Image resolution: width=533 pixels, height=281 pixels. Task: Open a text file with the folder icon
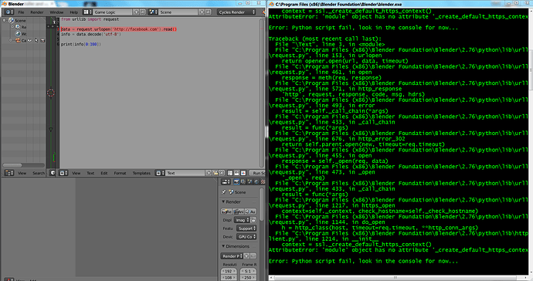(216, 173)
